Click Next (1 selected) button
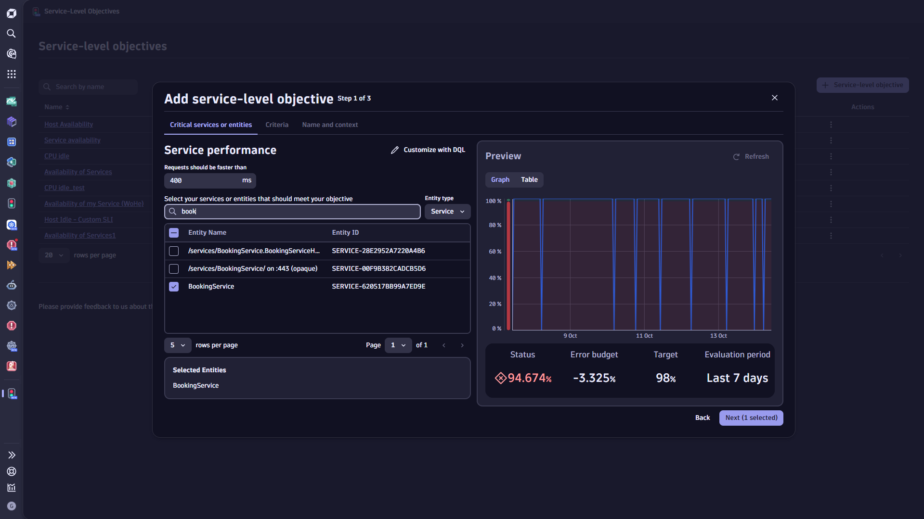Image resolution: width=924 pixels, height=519 pixels. click(x=751, y=418)
